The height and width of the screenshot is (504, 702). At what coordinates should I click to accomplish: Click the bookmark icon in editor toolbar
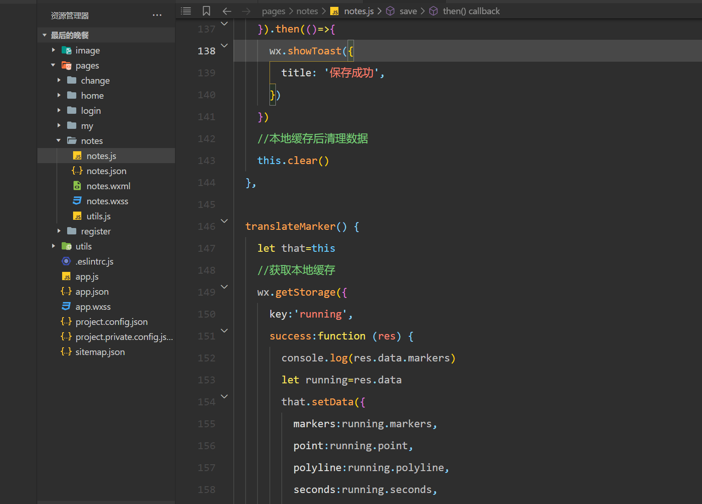(206, 11)
